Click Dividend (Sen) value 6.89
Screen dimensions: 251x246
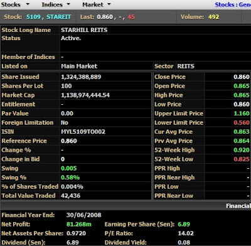click(72, 243)
